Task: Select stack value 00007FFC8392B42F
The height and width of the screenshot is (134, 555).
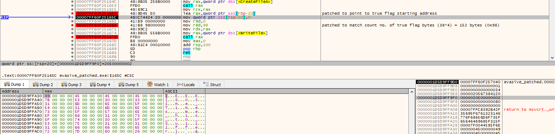Action: pyautogui.click(x=480, y=109)
